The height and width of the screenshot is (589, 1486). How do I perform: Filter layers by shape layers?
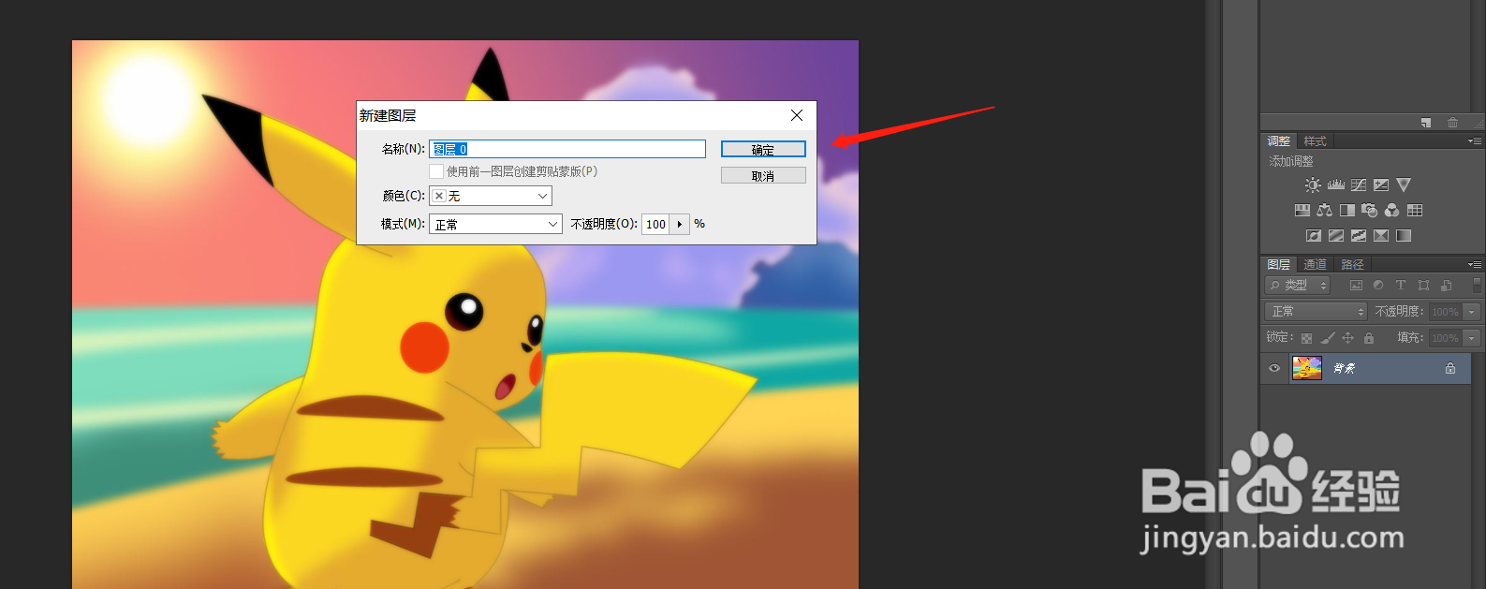pyautogui.click(x=1423, y=286)
